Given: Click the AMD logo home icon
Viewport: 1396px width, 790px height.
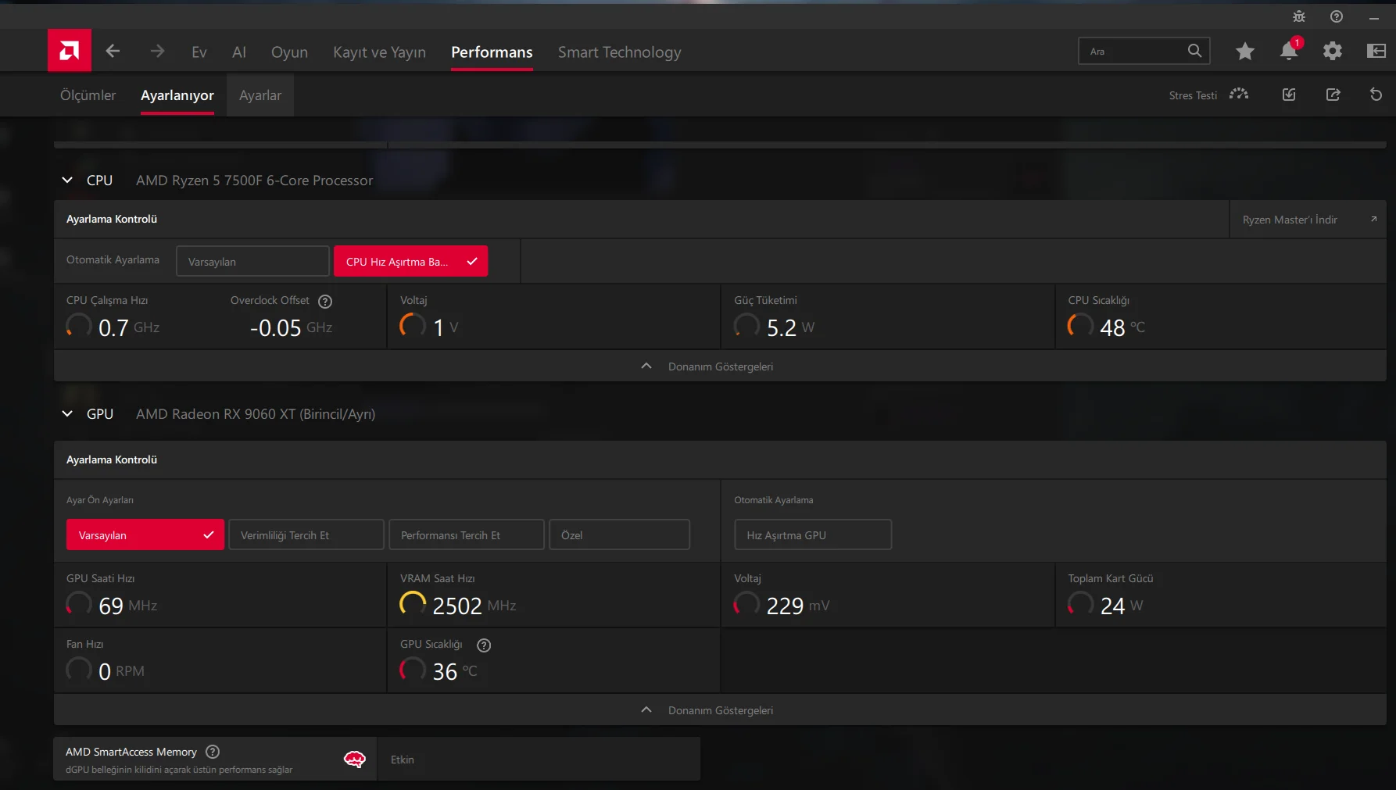Looking at the screenshot, I should coord(70,51).
